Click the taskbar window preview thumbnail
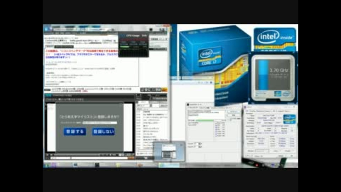 point(169,151)
